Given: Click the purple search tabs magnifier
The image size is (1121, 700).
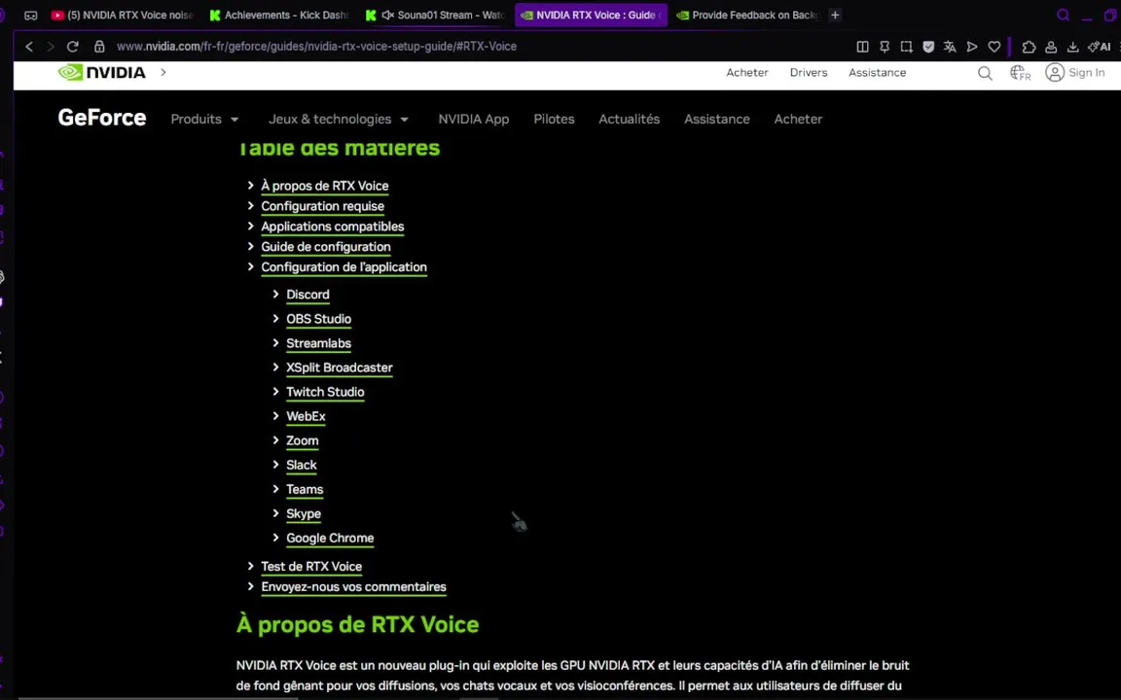Looking at the screenshot, I should [x=1063, y=15].
